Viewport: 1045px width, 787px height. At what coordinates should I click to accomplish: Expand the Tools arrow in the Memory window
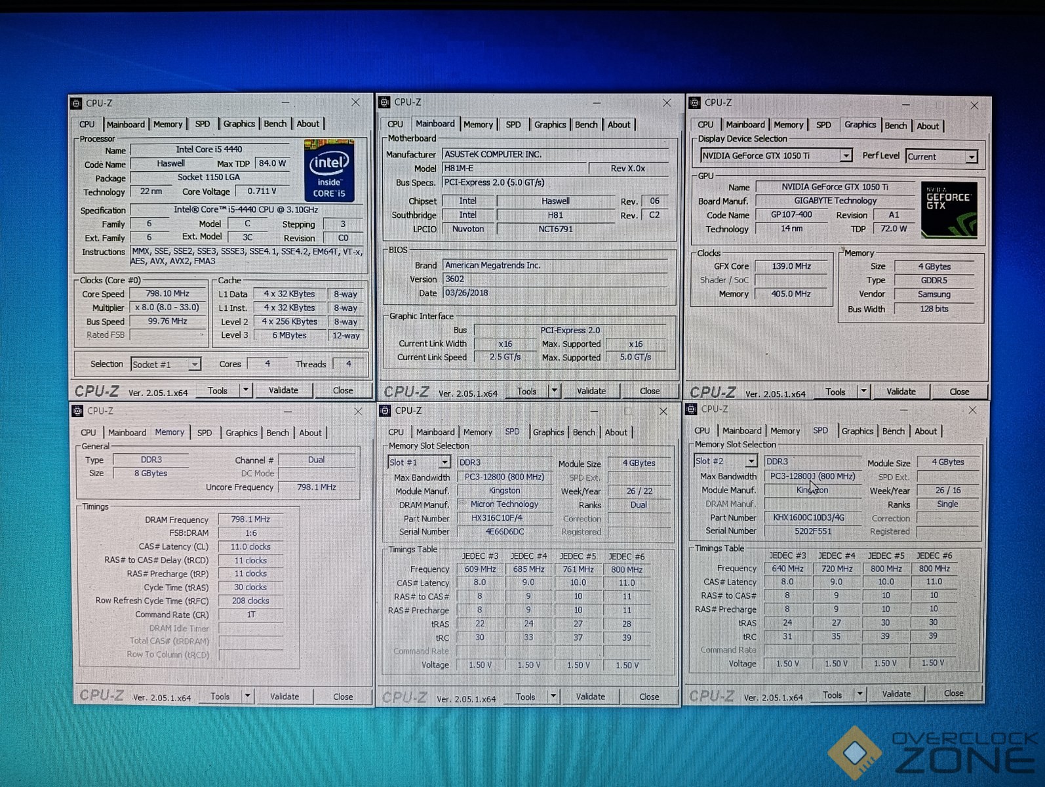[x=248, y=696]
